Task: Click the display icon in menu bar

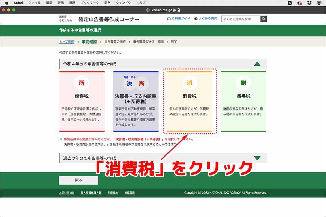Action: pos(319,3)
